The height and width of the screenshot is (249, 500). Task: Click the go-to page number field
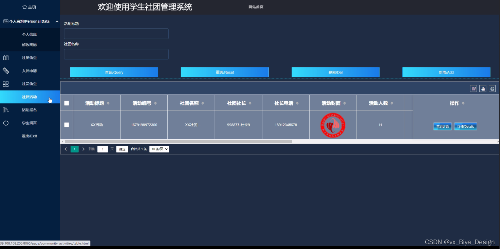click(x=103, y=149)
